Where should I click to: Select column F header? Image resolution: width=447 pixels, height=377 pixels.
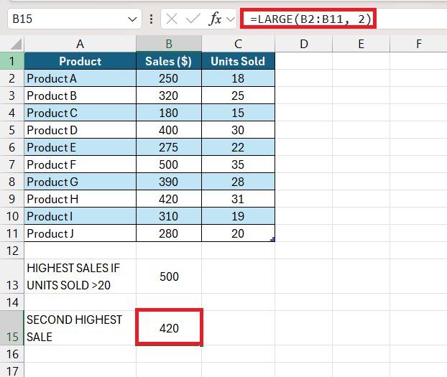click(418, 44)
